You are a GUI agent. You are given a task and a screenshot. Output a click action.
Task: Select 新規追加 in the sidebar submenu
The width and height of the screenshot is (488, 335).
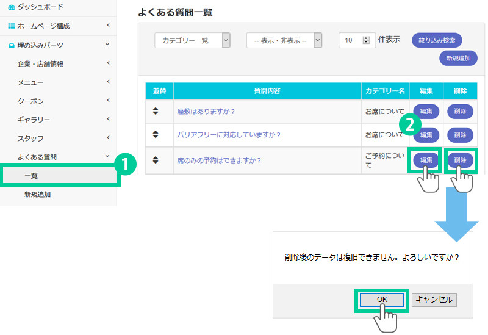coord(38,194)
